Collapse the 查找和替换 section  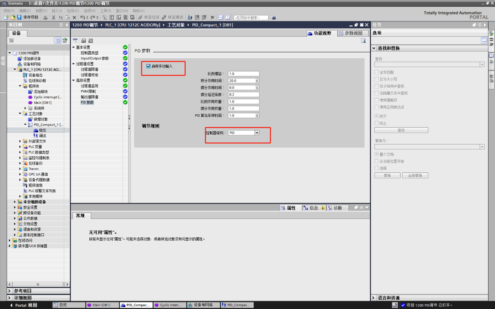374,48
